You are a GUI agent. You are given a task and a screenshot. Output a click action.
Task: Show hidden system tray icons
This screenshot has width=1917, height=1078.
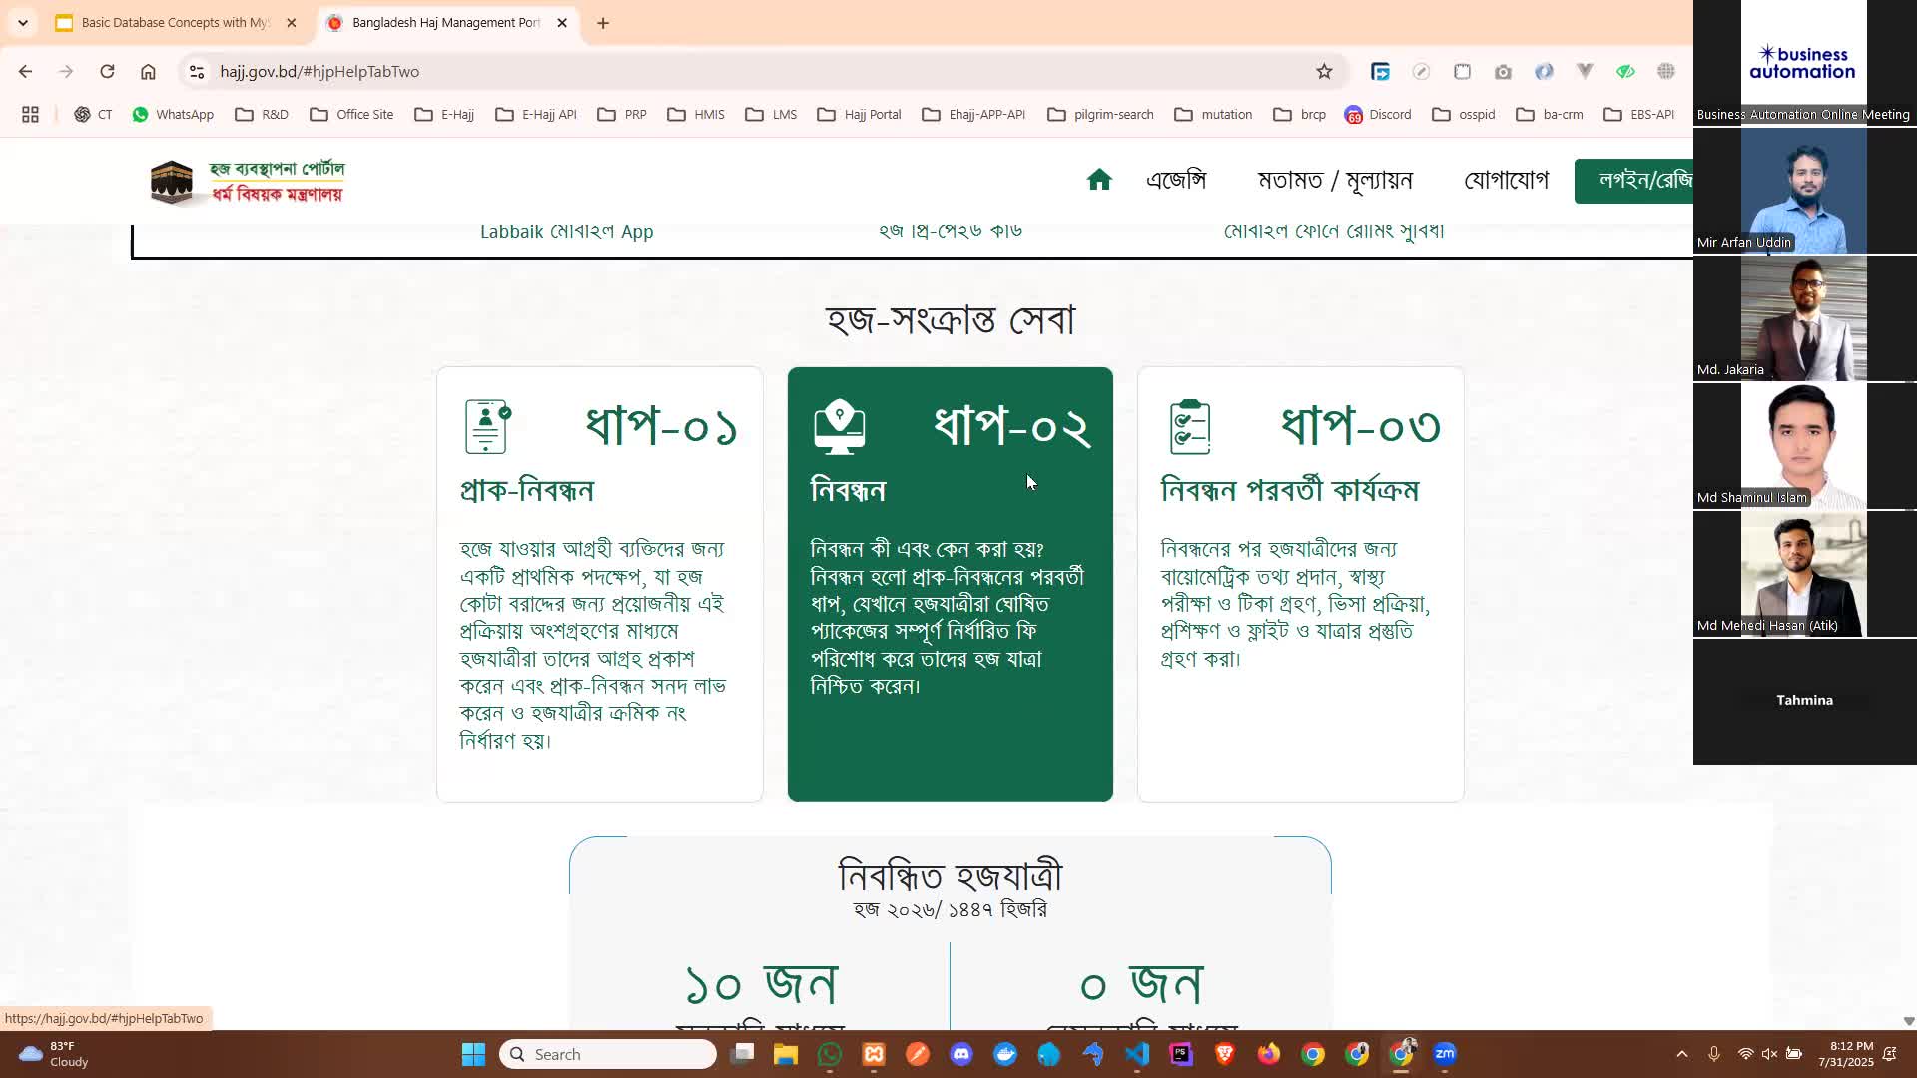1682,1054
